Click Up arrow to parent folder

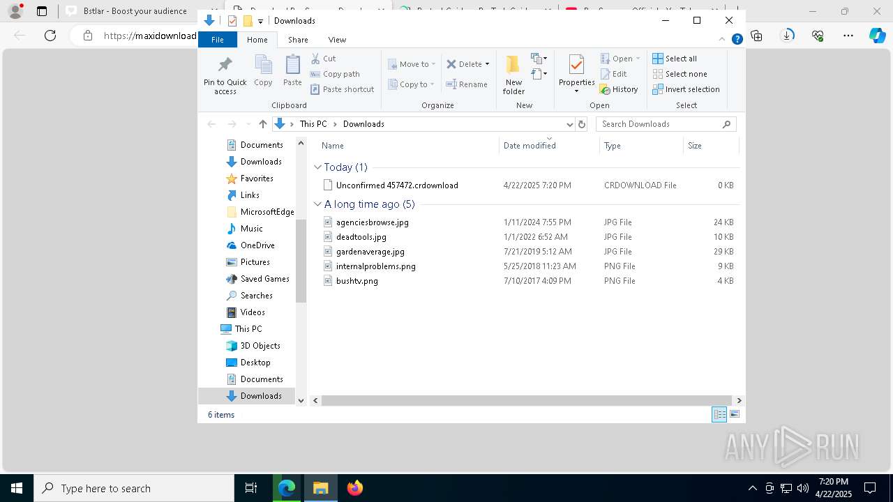262,124
